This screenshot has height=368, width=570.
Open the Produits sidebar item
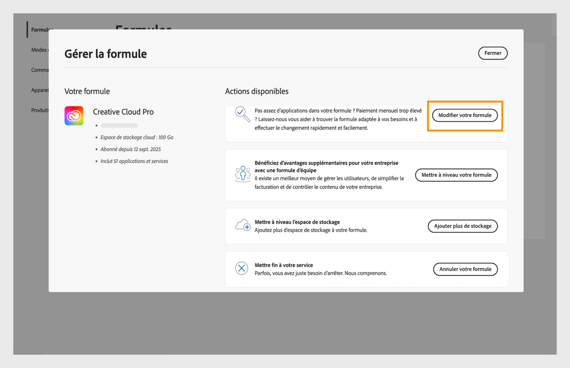[x=40, y=110]
